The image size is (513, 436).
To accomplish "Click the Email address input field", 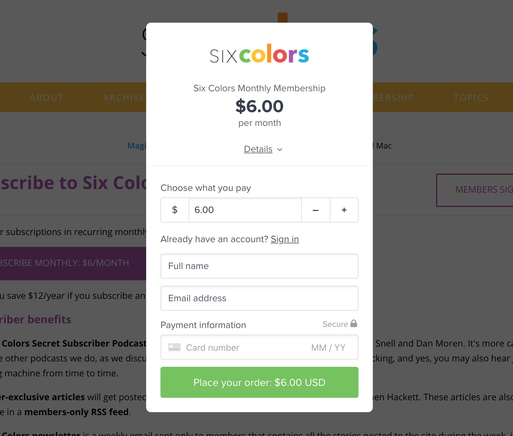I will [x=259, y=298].
